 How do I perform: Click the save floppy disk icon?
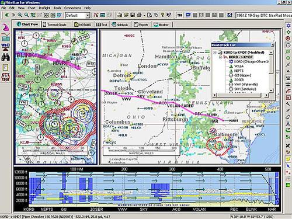[133, 15]
